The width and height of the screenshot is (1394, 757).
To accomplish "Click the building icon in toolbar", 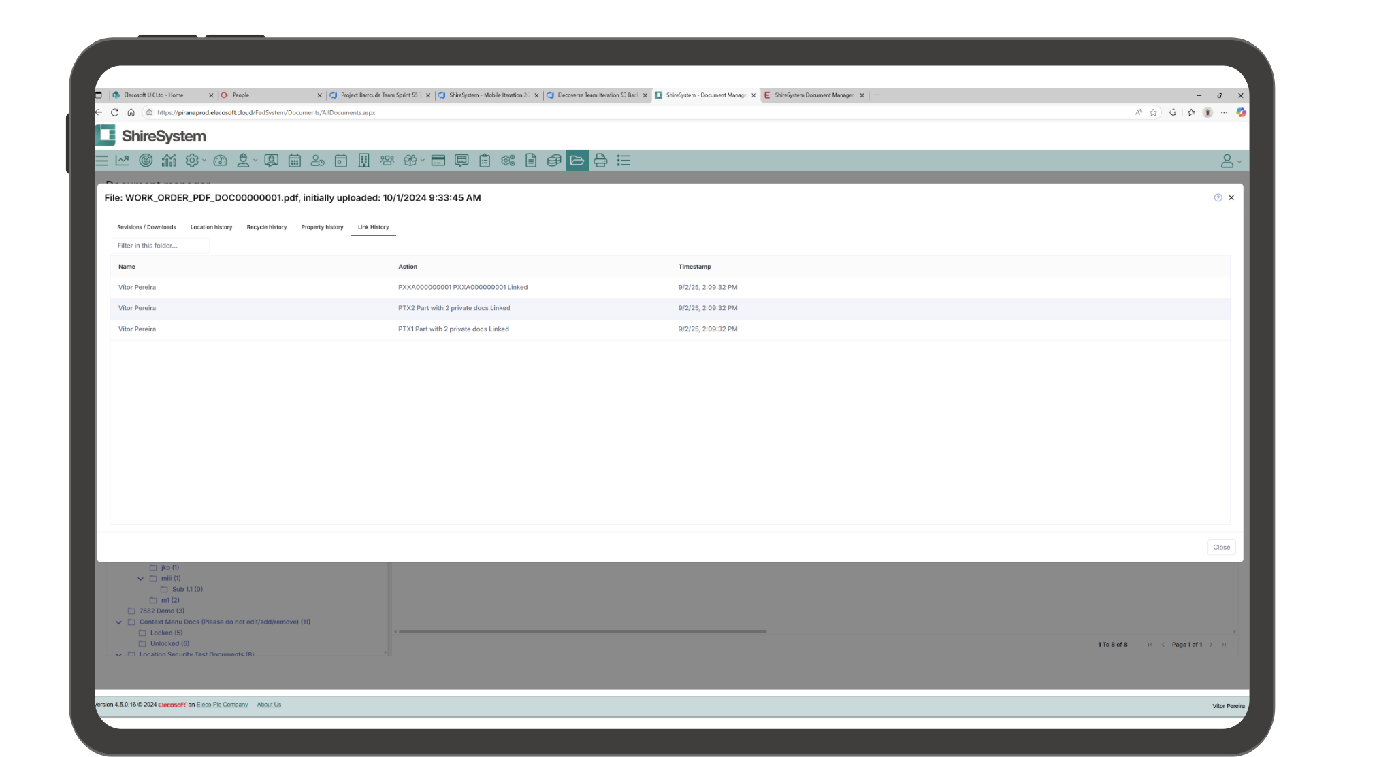I will point(364,161).
